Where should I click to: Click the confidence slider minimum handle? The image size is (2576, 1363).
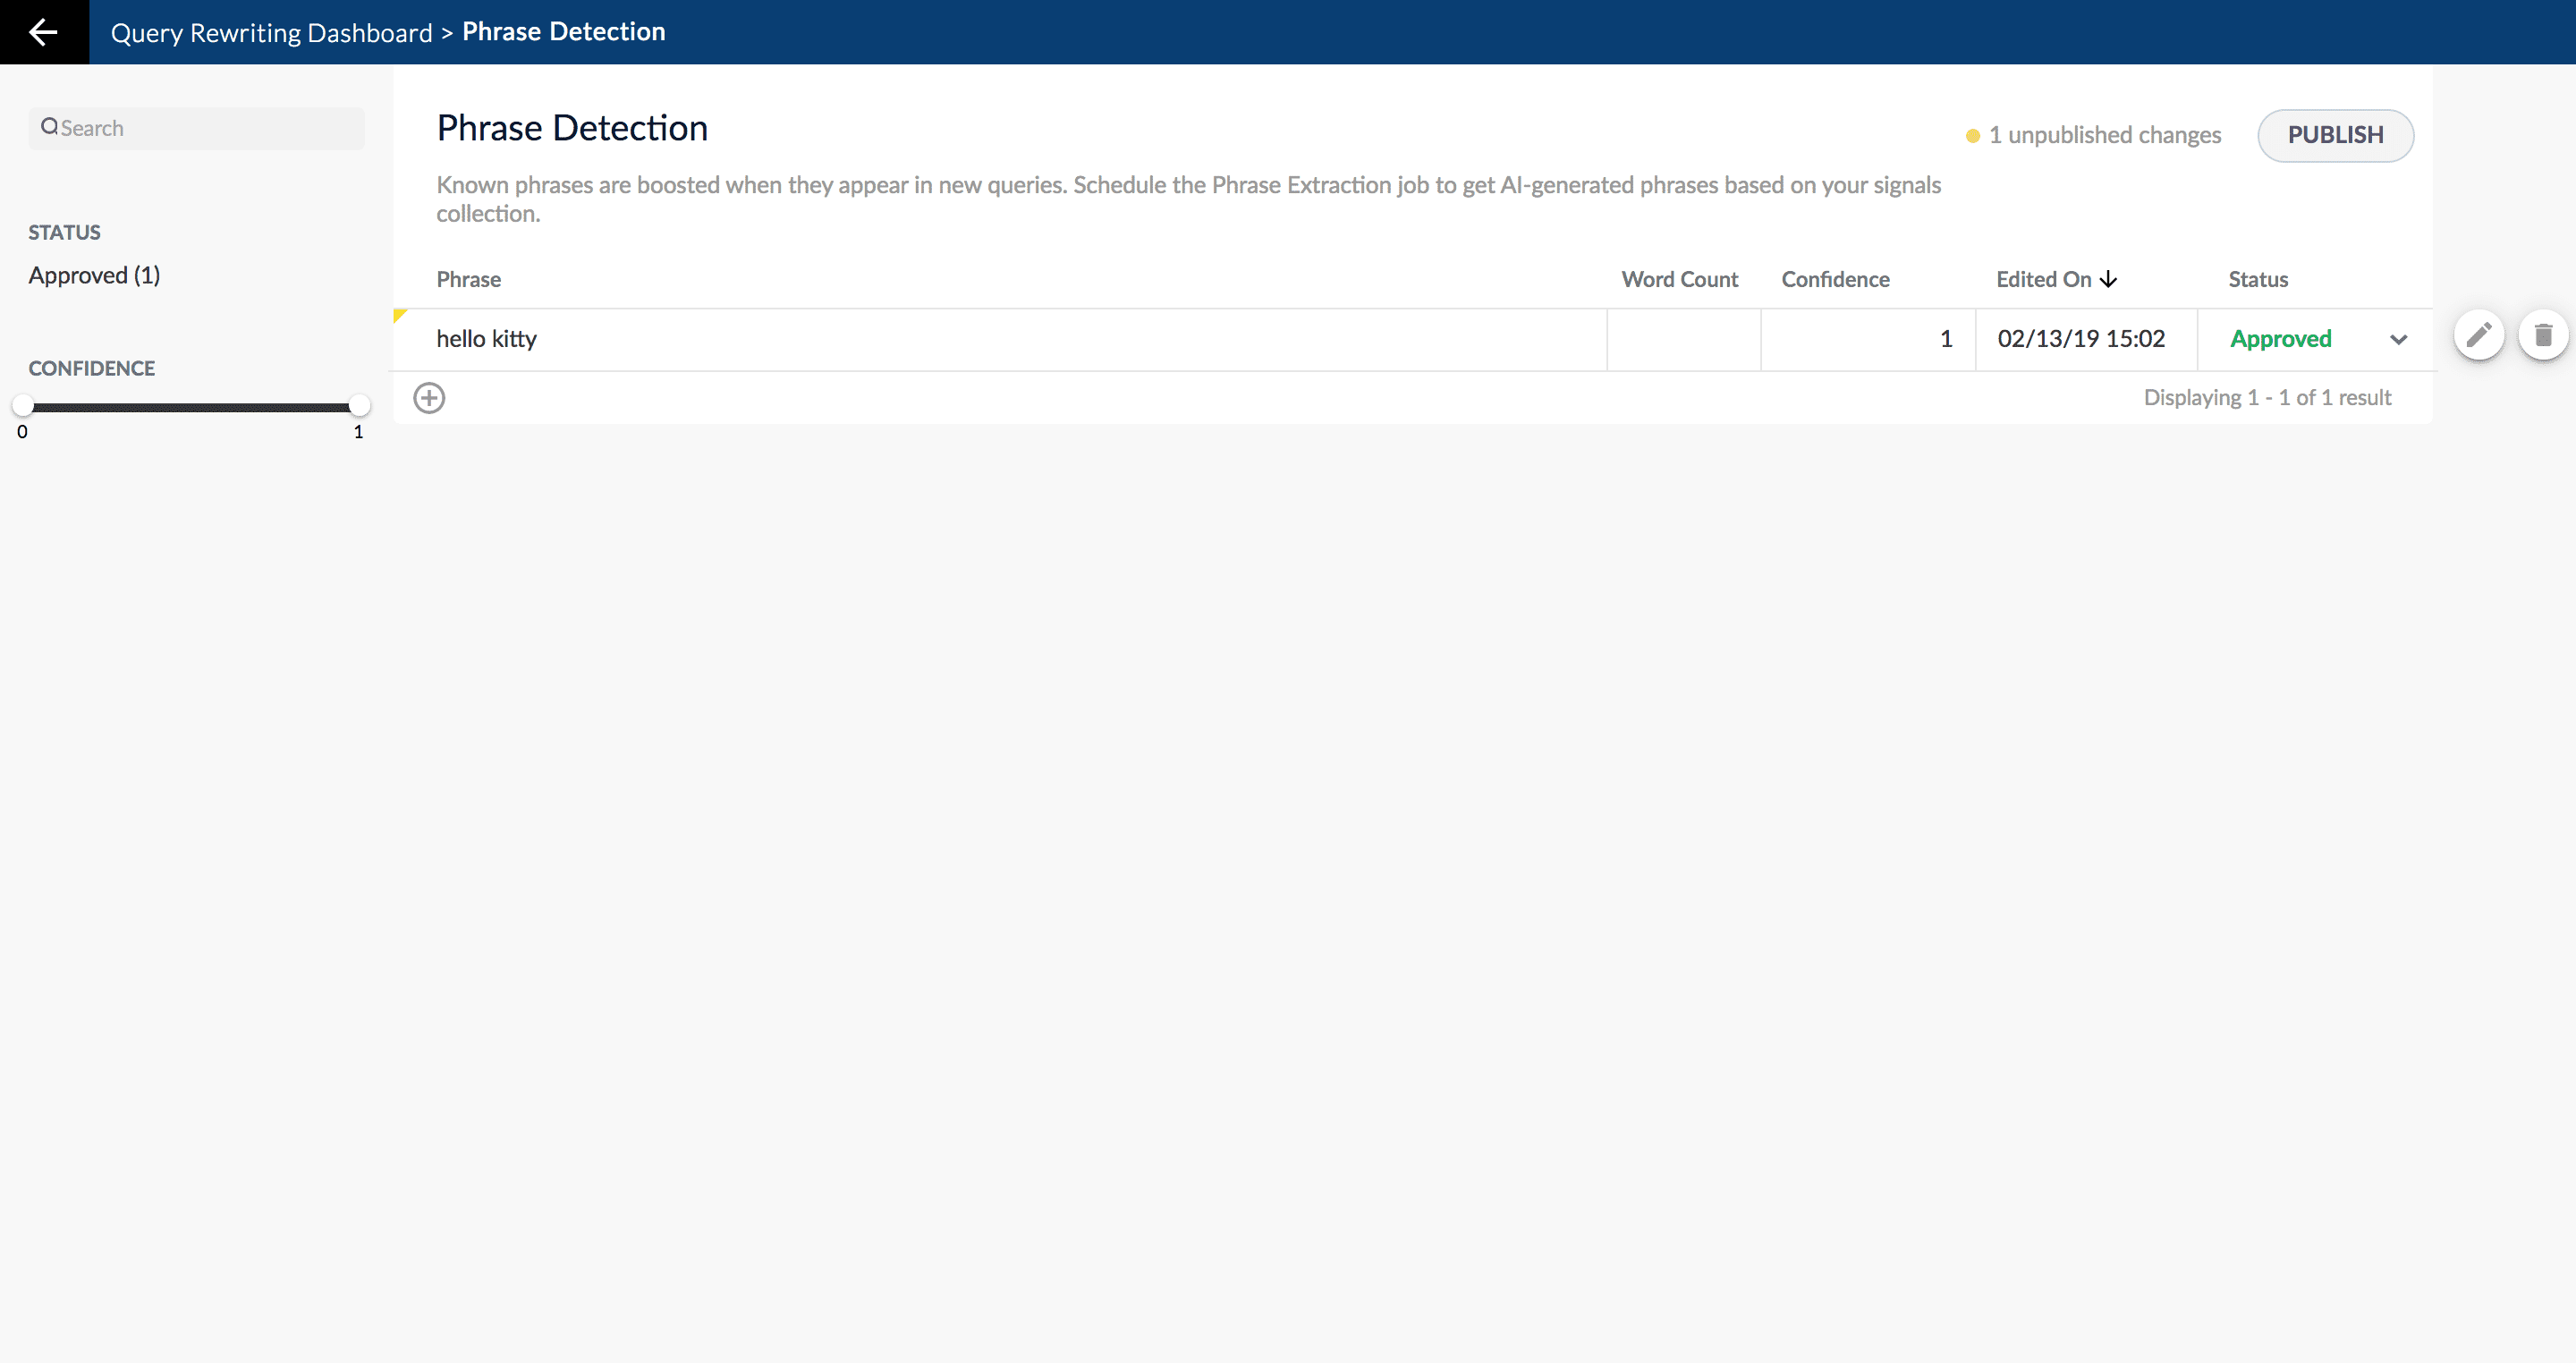(23, 405)
